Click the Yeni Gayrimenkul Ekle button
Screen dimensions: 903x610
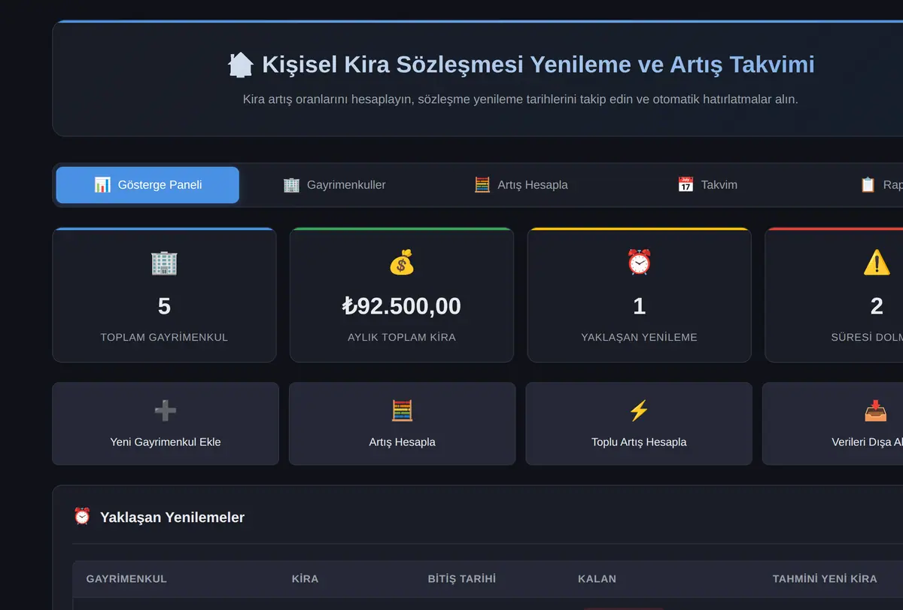[x=166, y=423]
